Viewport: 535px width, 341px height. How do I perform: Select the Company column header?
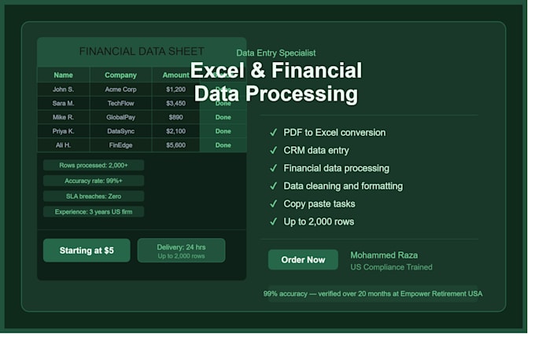[x=122, y=76]
